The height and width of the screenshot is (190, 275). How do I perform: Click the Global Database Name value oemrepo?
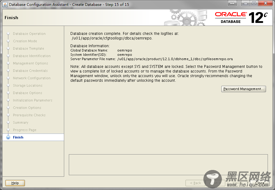(x=124, y=51)
